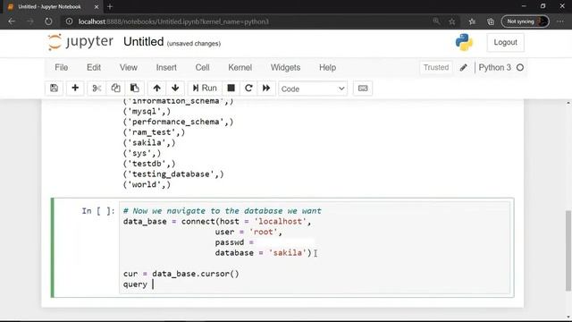Copy selected cells icon
Image resolution: width=572 pixels, height=322 pixels.
coord(115,89)
